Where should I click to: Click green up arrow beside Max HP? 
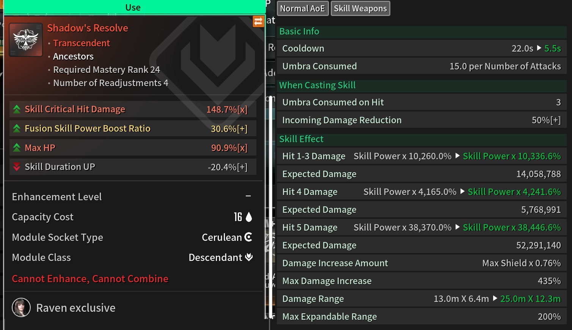tap(17, 148)
